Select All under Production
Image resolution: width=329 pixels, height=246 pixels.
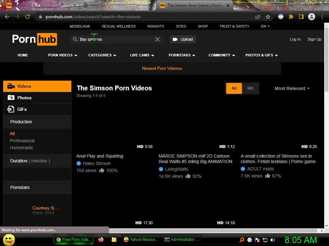click(12, 134)
